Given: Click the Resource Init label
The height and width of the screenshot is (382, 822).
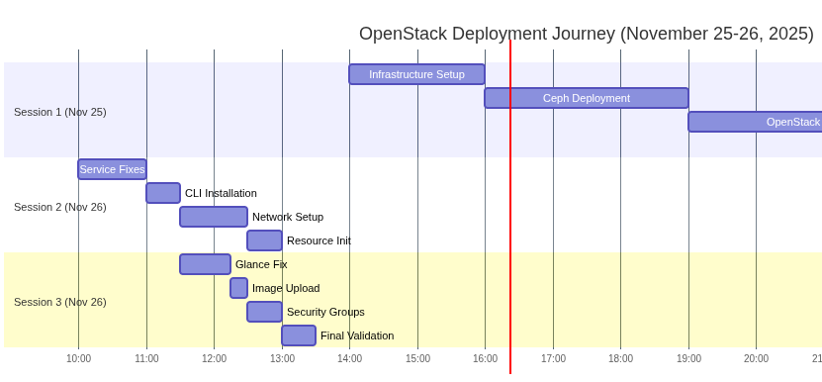Looking at the screenshot, I should pos(319,240).
